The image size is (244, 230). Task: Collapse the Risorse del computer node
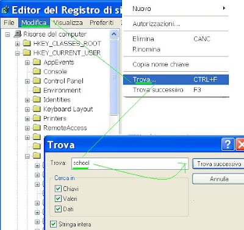point(7,35)
